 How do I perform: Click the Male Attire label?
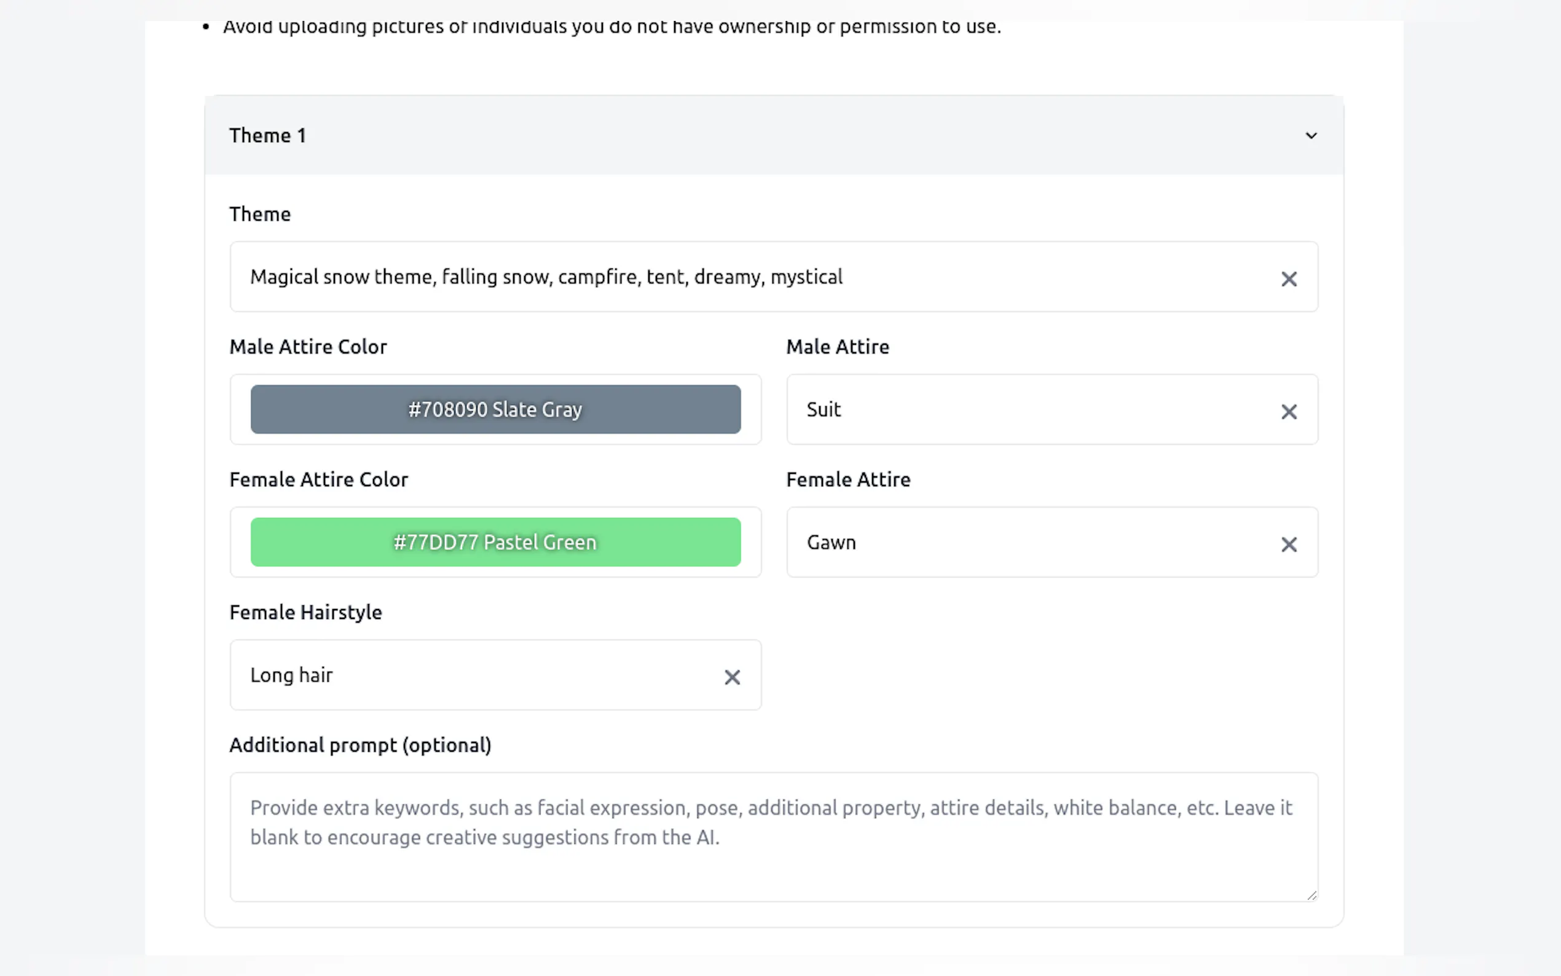(837, 347)
